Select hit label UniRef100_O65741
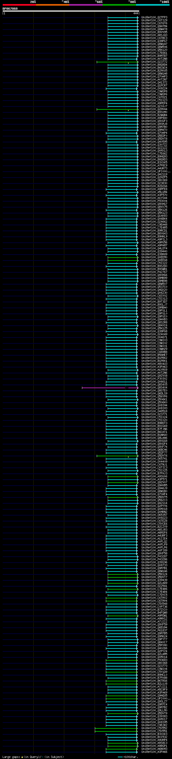This screenshot has height=759, width=172. (154, 459)
